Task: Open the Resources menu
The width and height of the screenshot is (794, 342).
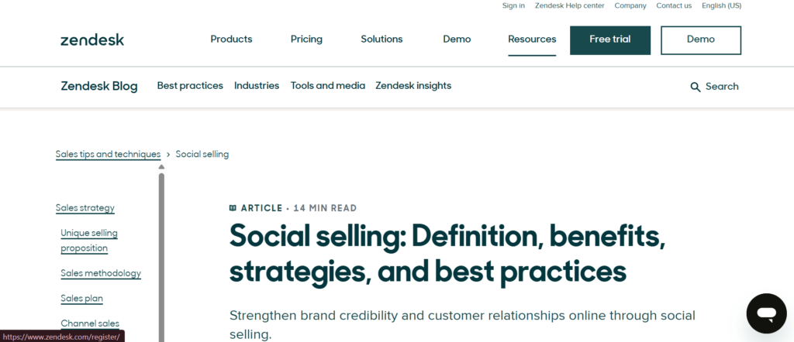Action: pos(532,39)
